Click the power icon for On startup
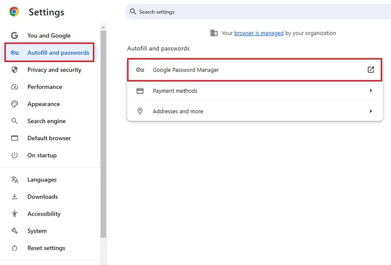 15,155
